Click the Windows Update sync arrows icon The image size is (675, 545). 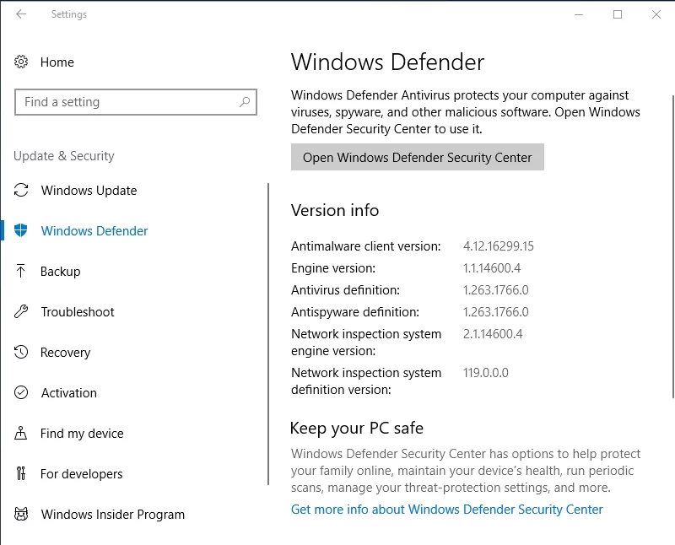point(22,191)
